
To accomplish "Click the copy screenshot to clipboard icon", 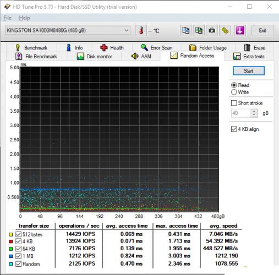I will click(x=199, y=30).
